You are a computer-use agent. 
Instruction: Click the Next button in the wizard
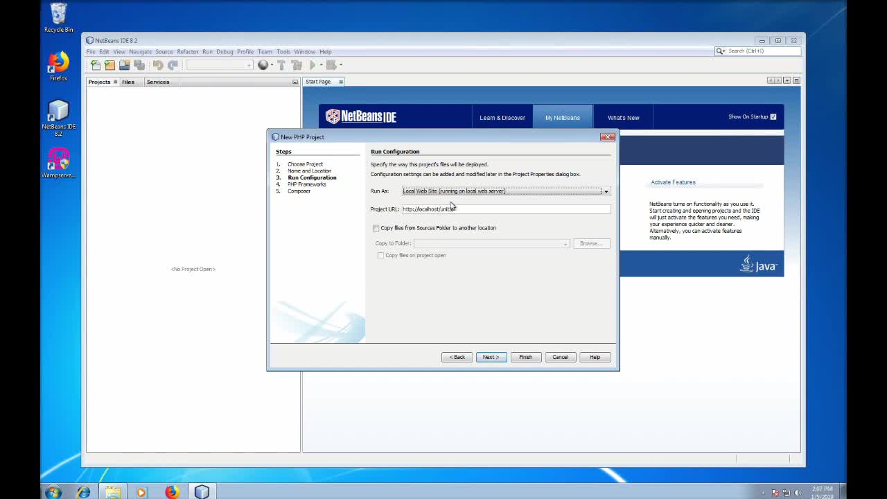click(x=491, y=357)
